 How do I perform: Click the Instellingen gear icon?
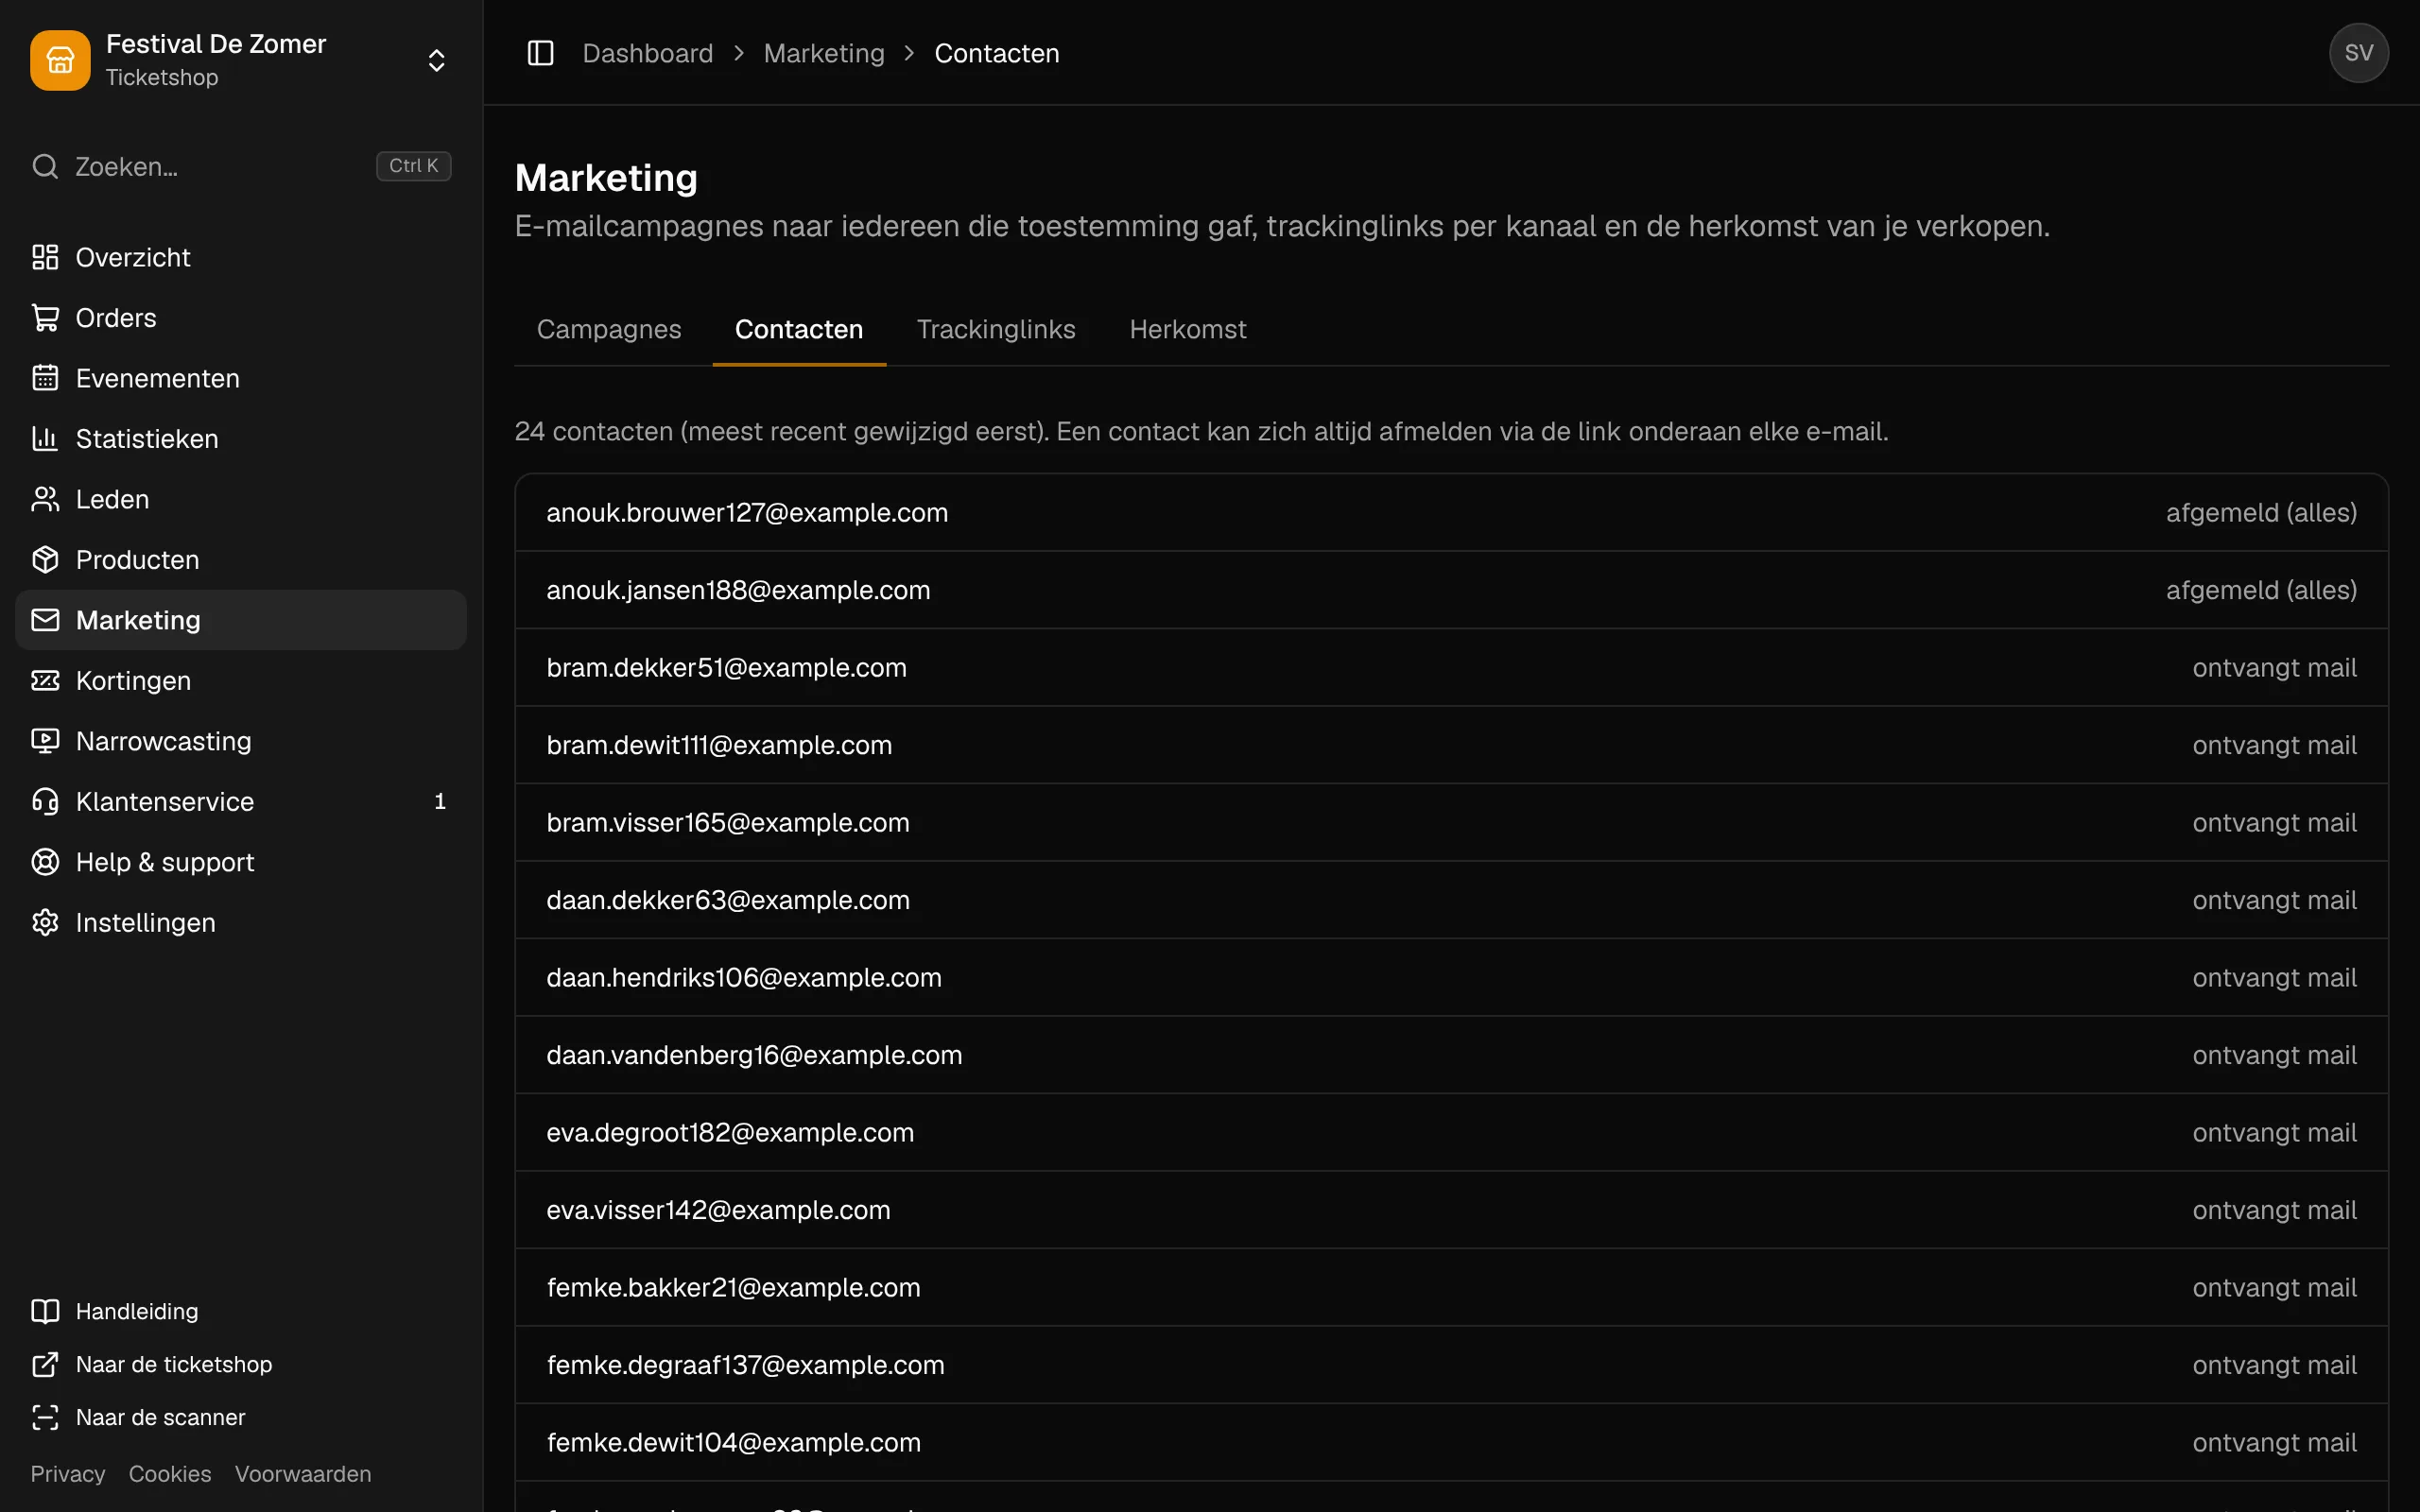pos(45,923)
